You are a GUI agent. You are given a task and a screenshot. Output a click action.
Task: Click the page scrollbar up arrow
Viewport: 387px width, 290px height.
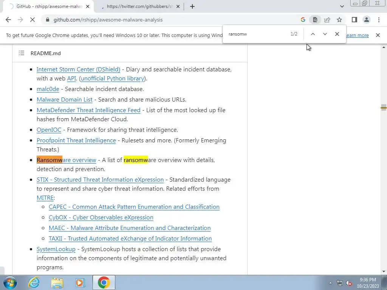tap(384, 47)
